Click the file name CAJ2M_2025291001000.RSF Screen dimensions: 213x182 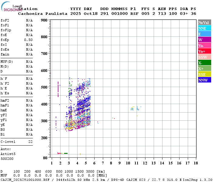pyautogui.click(x=25, y=180)
